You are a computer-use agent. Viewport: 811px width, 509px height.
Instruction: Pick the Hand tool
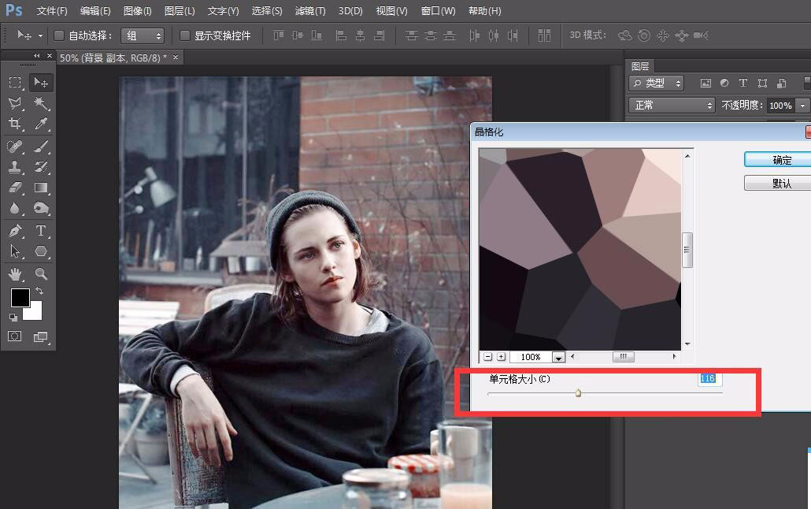pyautogui.click(x=15, y=273)
